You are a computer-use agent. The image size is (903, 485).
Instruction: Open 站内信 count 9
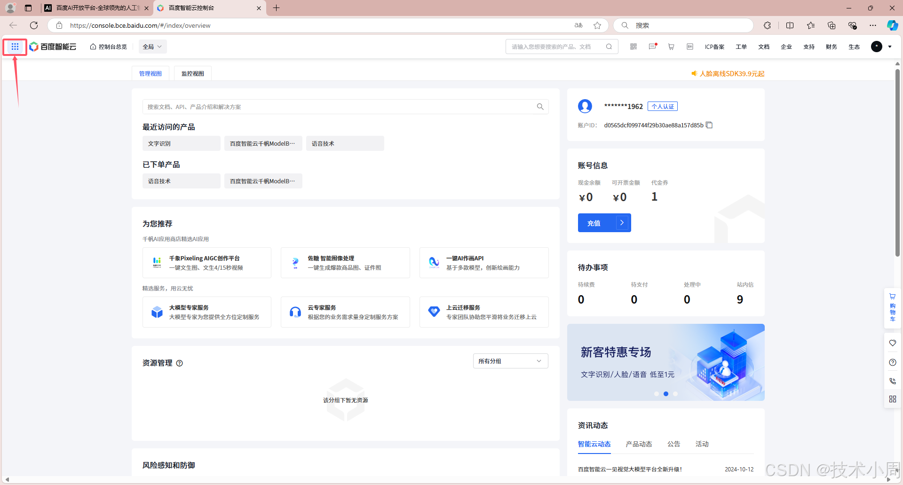tap(740, 299)
